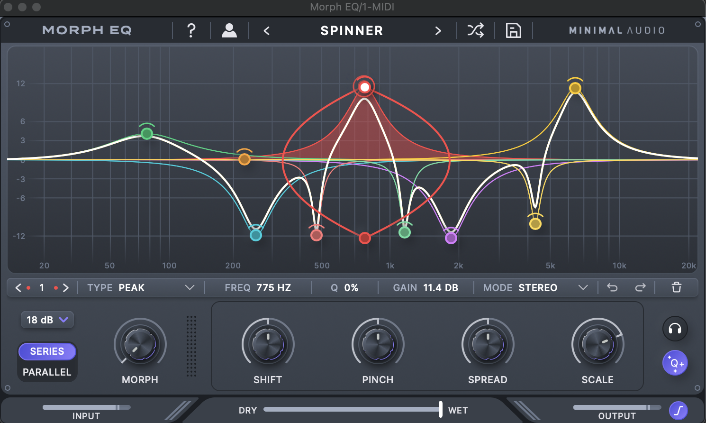
Task: Open the help question mark icon
Action: coord(191,30)
